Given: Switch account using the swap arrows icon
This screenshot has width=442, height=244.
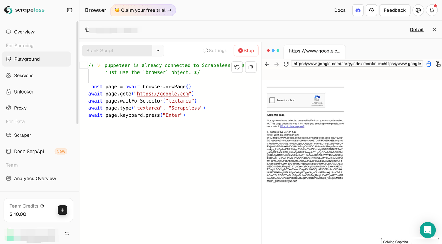Looking at the screenshot, I should pyautogui.click(x=67, y=234).
